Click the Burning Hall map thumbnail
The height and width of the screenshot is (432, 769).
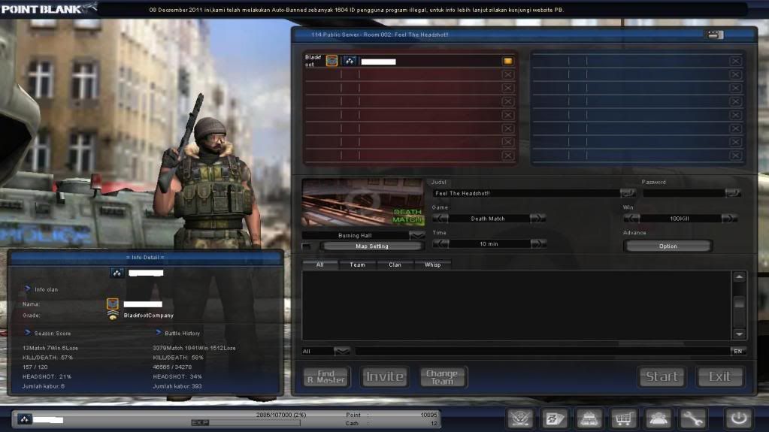[363, 202]
